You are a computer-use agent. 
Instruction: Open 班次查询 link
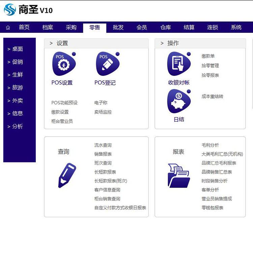point(103,163)
